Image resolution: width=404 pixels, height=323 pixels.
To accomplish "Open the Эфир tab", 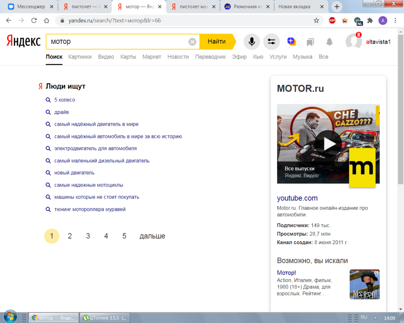I will pos(239,57).
